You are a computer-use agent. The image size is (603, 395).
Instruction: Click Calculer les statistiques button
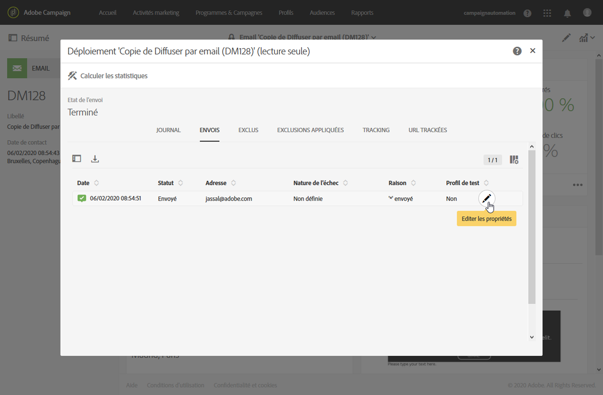point(108,76)
